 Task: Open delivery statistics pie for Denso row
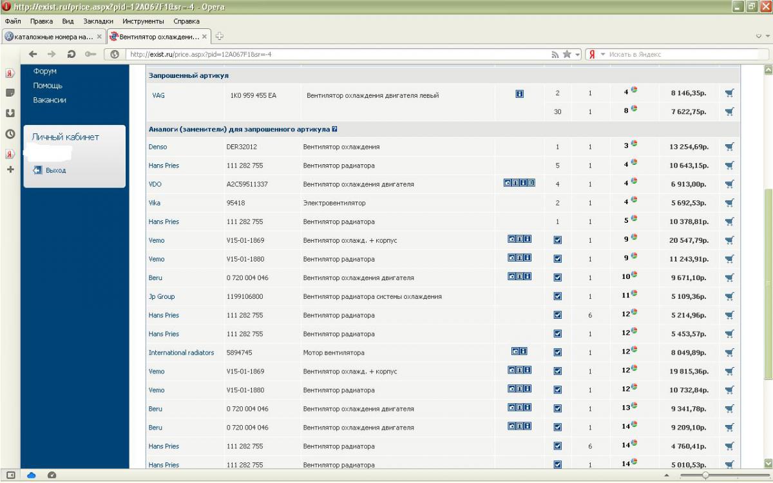coord(634,144)
